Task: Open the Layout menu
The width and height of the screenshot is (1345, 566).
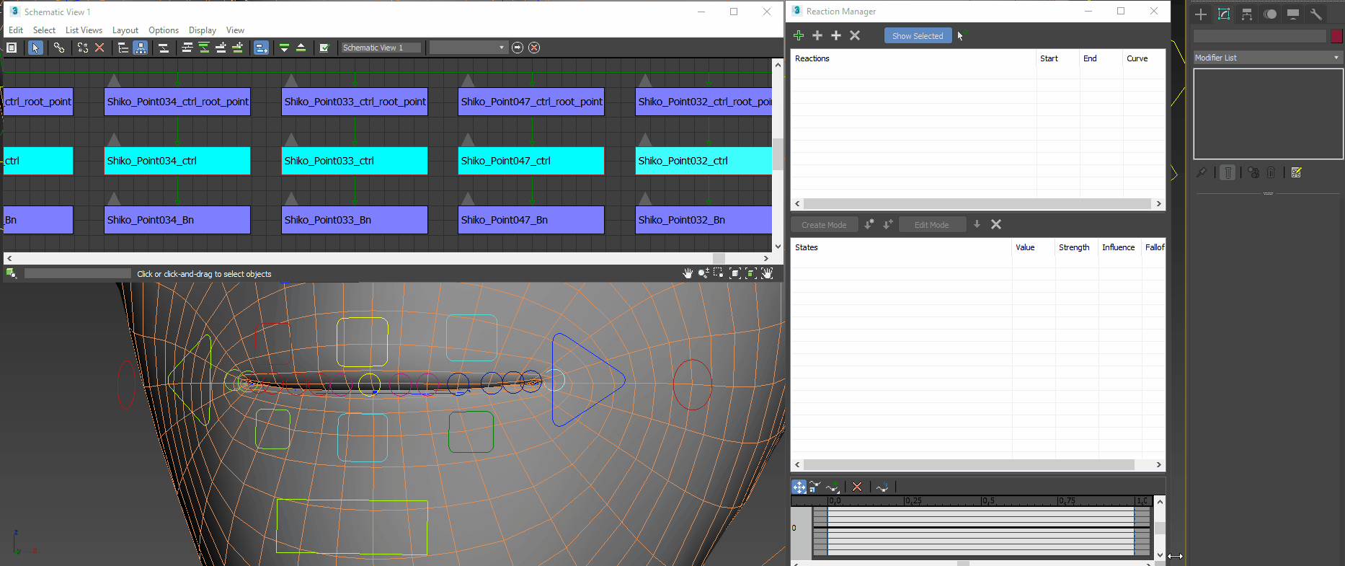Action: 125,30
